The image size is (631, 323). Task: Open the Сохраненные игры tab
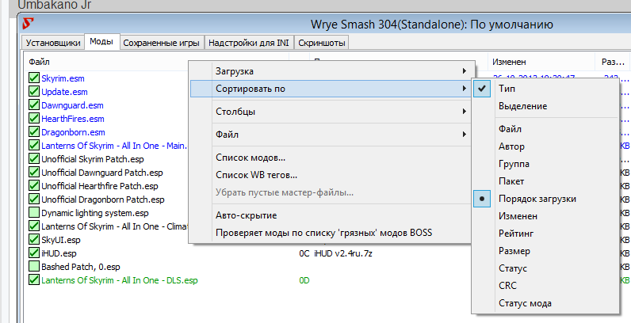[162, 43]
